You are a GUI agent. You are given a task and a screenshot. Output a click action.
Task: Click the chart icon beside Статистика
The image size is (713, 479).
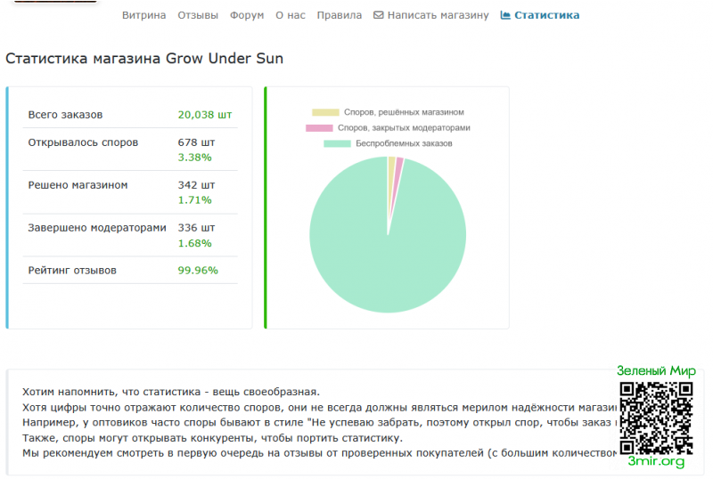tap(505, 15)
